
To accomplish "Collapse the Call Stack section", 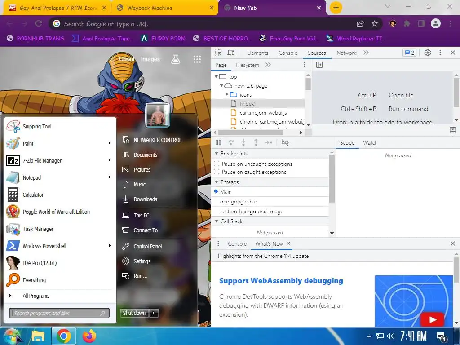I will (x=217, y=221).
